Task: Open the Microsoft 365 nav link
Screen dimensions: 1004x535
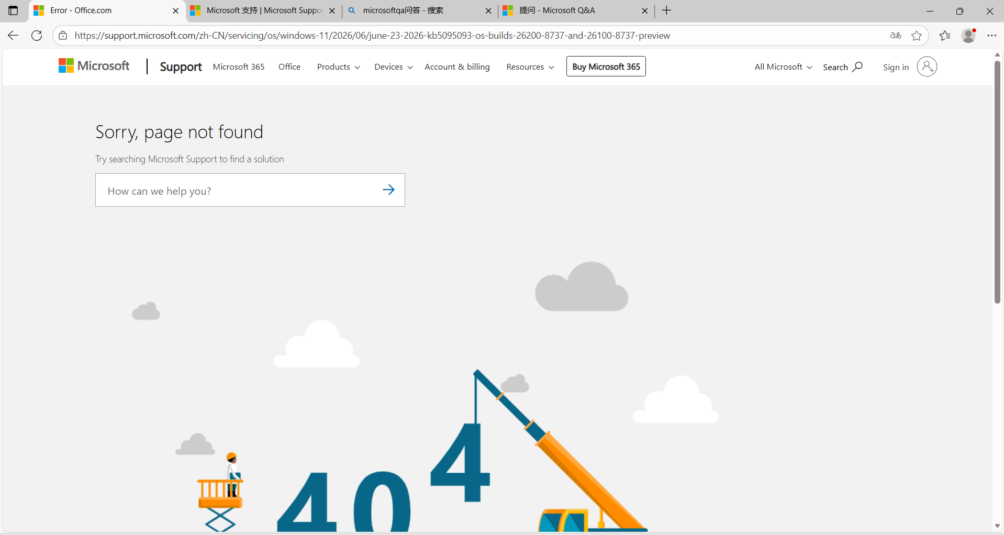Action: (x=239, y=67)
